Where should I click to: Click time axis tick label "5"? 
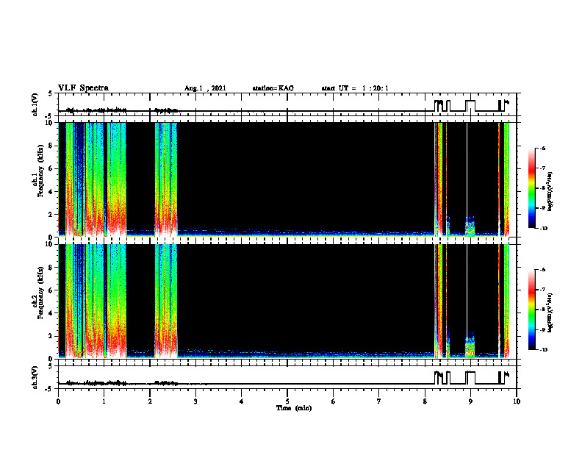(x=287, y=401)
